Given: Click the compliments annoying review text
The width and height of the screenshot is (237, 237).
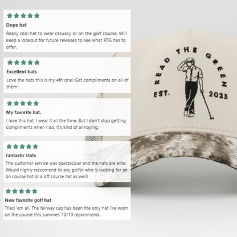Looking at the screenshot, I should tap(66, 124).
